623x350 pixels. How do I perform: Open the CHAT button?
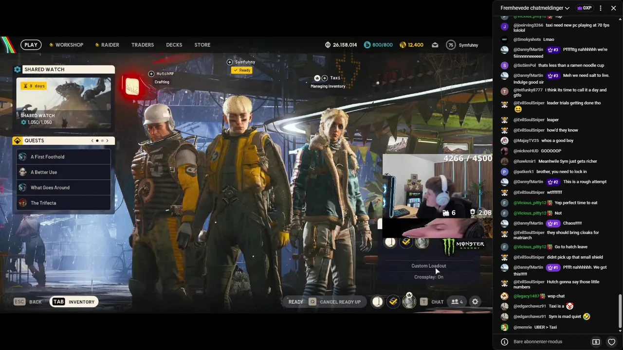click(x=432, y=302)
